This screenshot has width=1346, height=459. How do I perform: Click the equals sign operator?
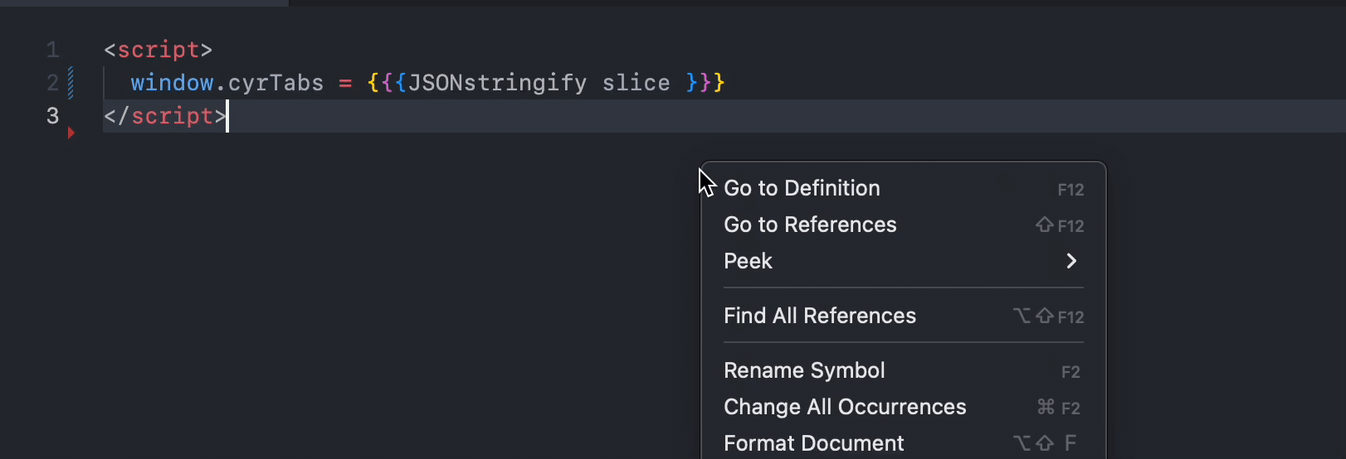(x=345, y=83)
